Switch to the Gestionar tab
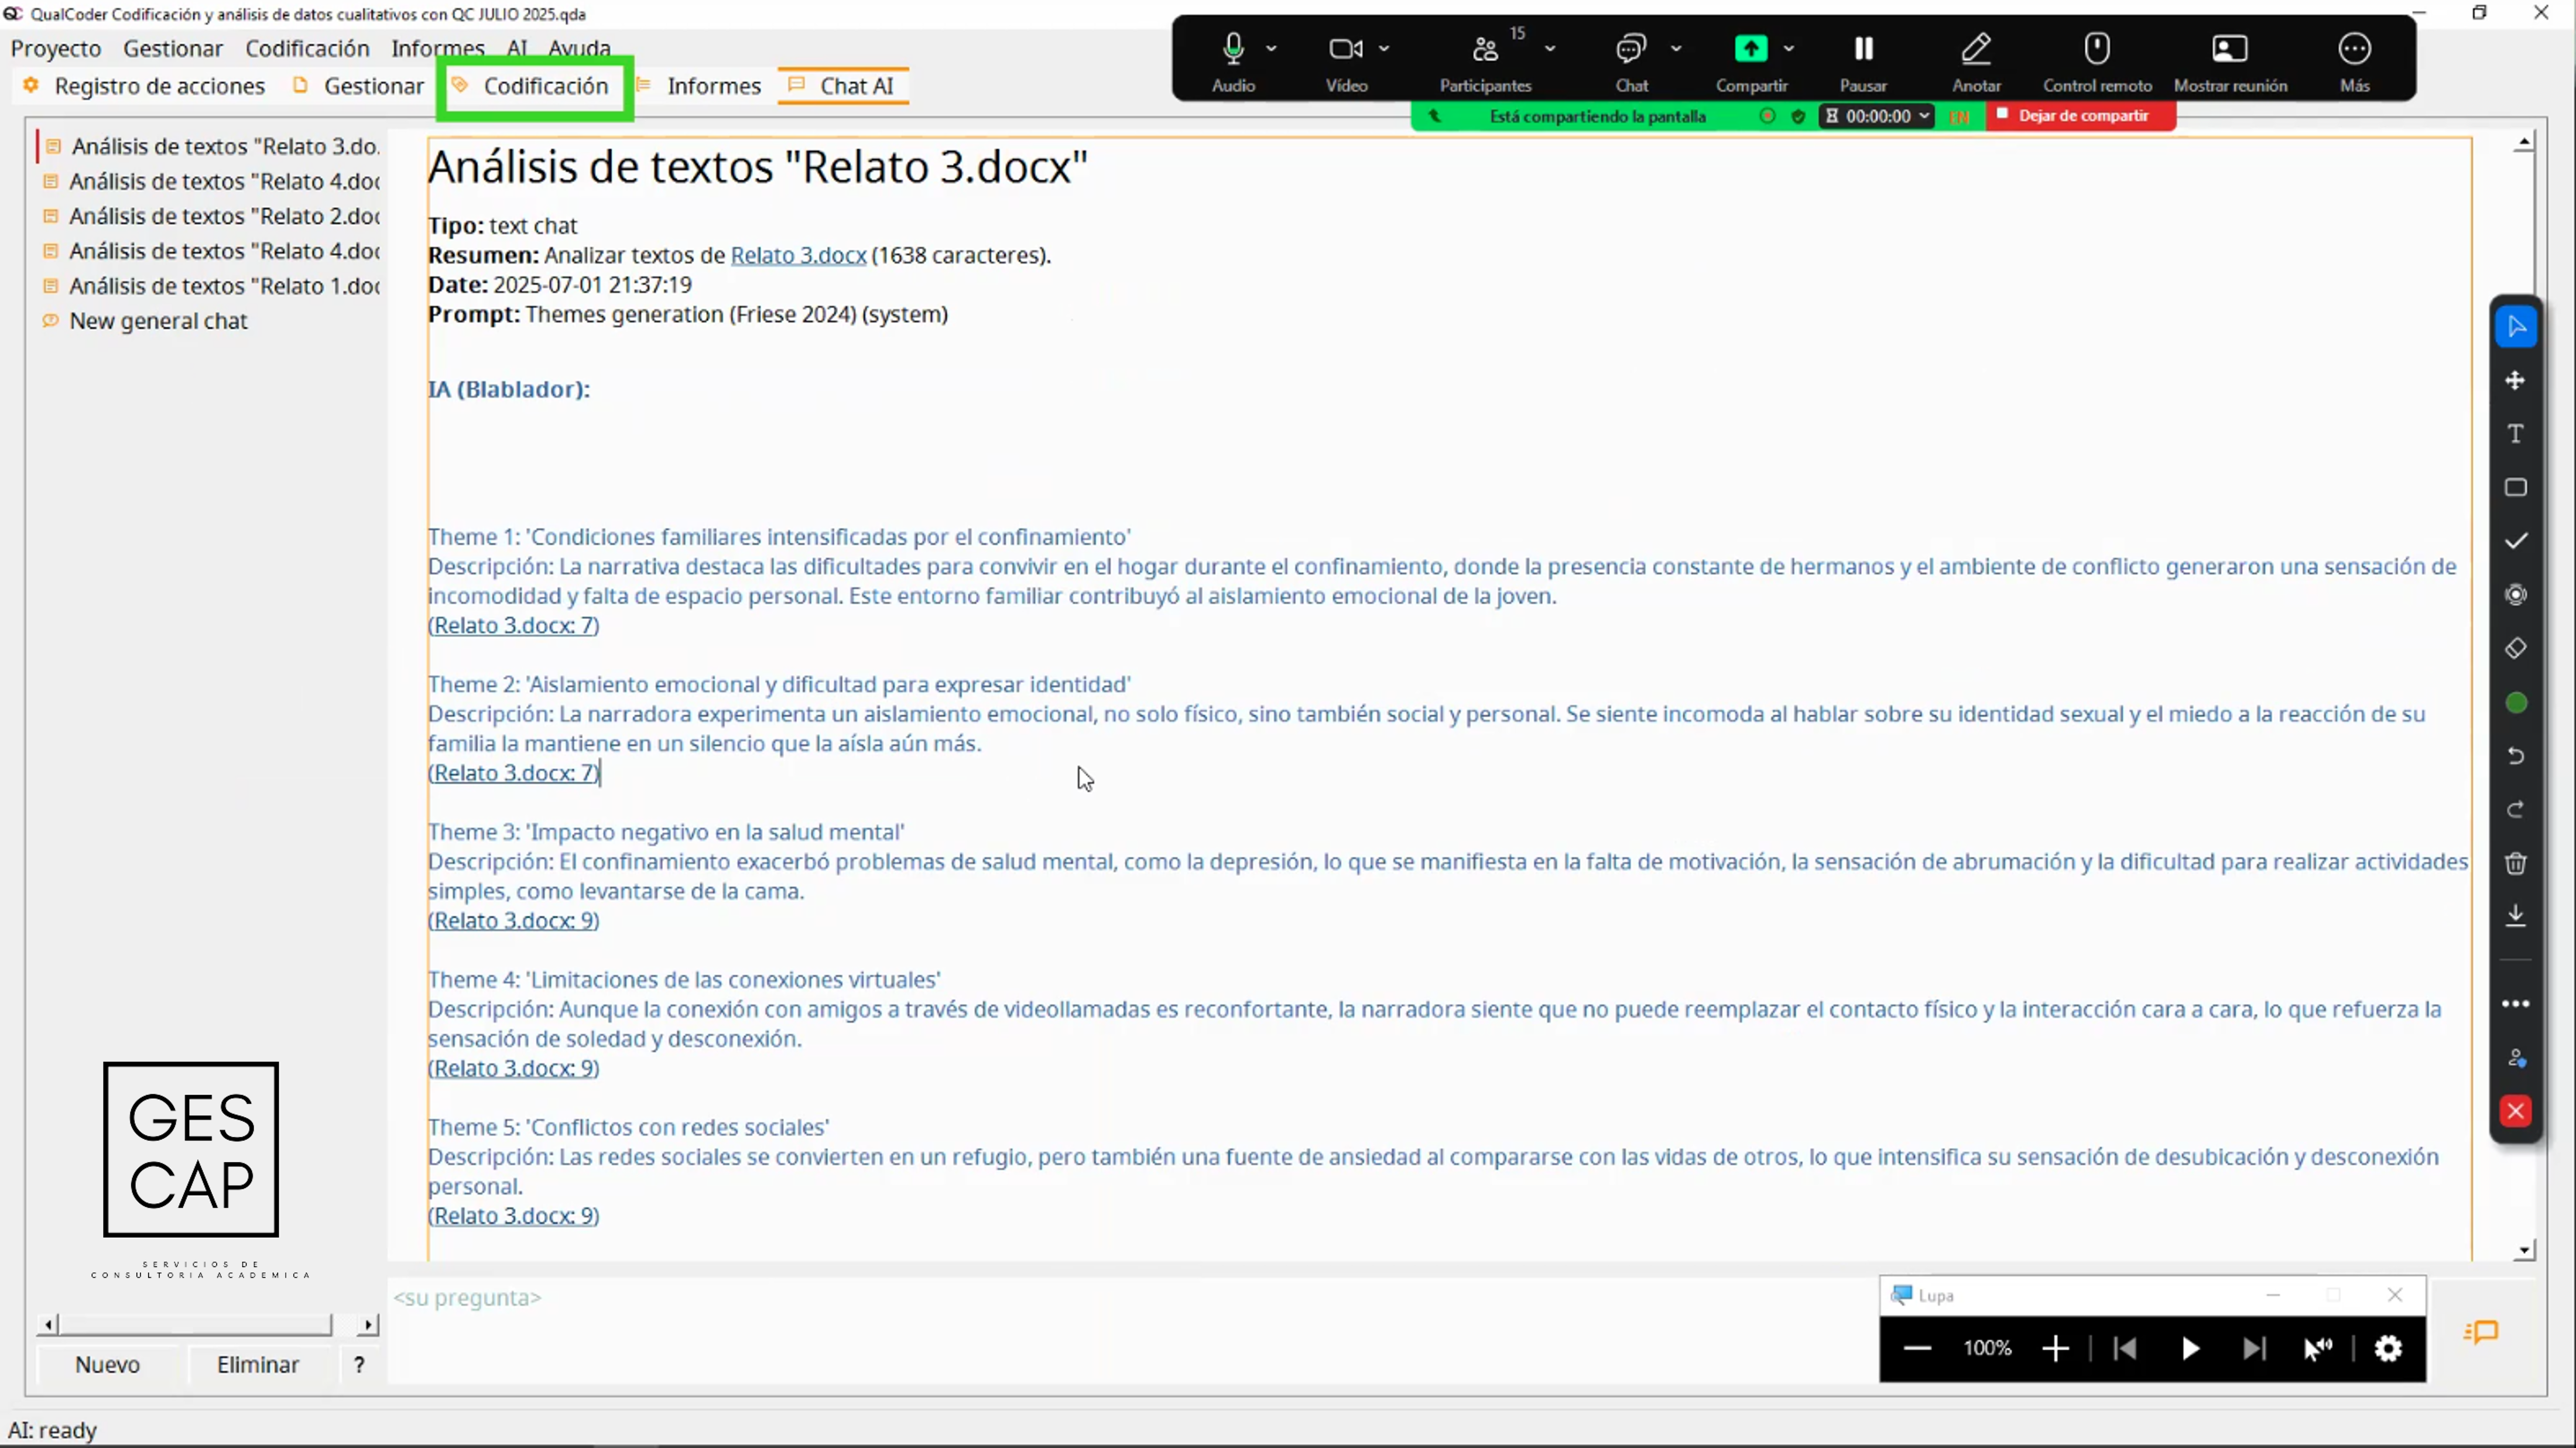 (359, 86)
